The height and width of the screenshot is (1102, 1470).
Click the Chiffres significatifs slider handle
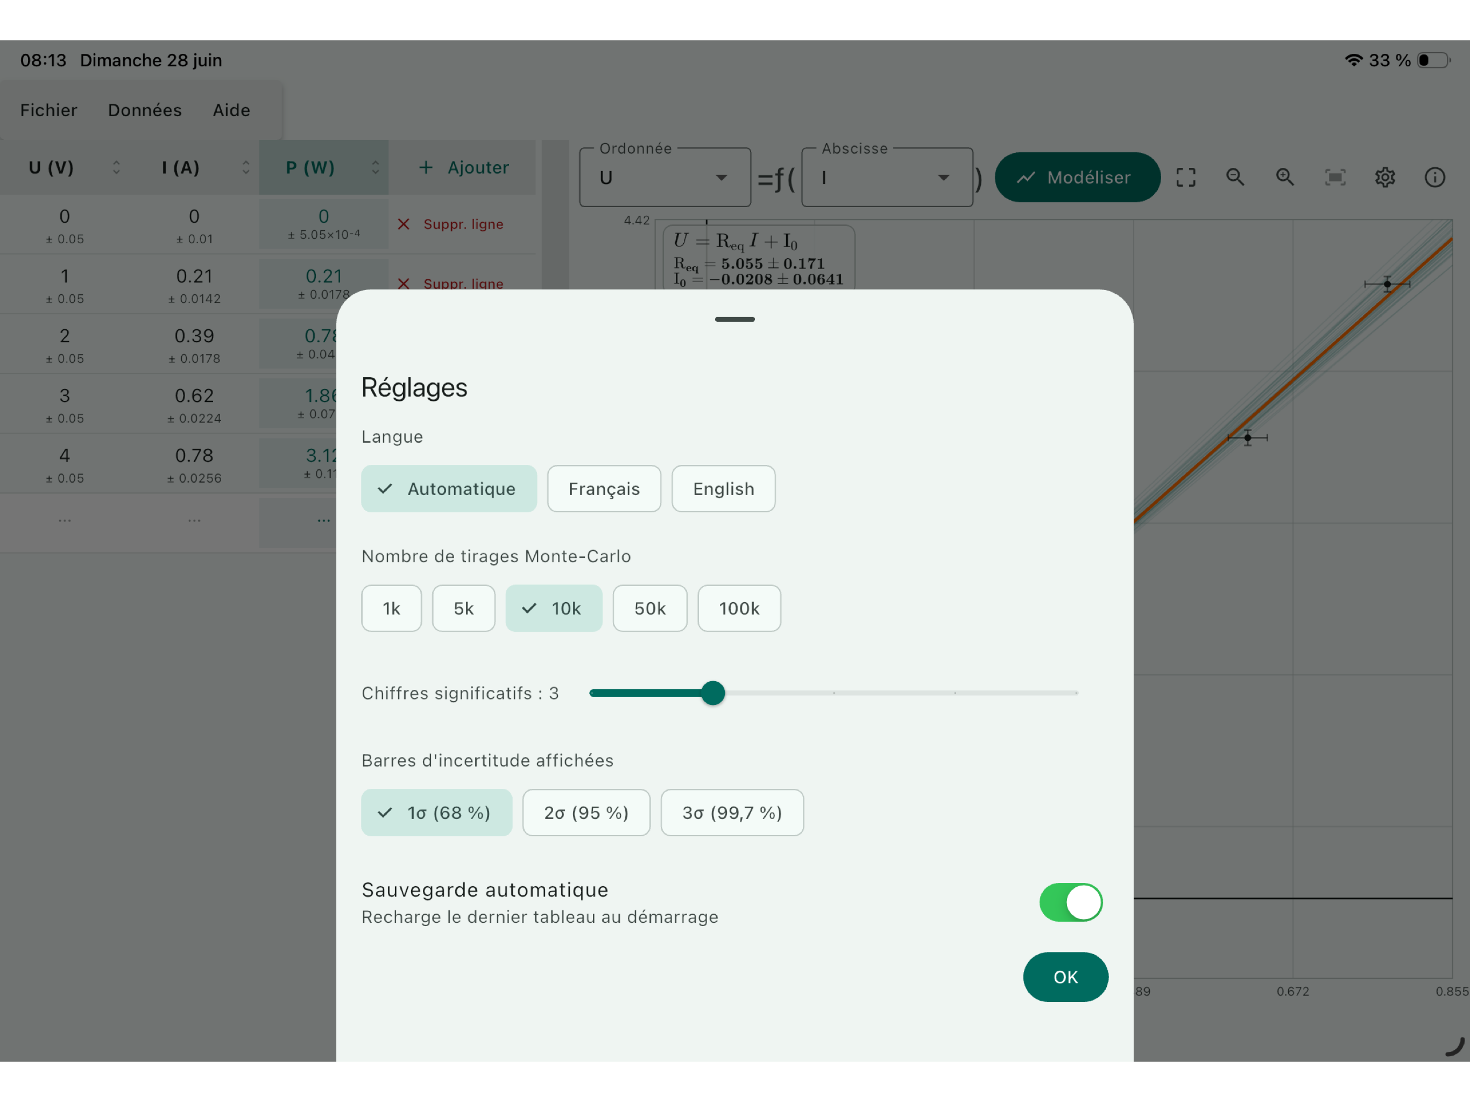click(713, 693)
